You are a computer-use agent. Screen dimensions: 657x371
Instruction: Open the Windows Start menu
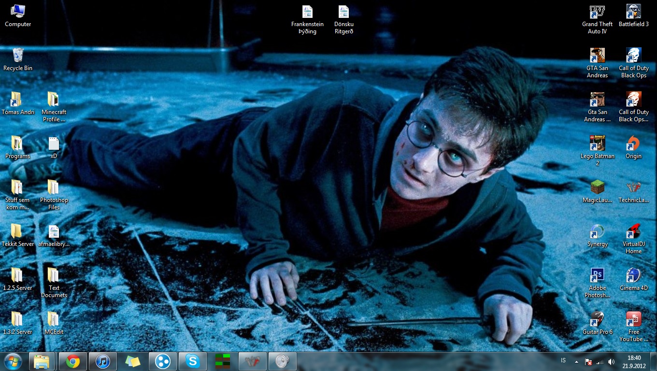tap(13, 361)
